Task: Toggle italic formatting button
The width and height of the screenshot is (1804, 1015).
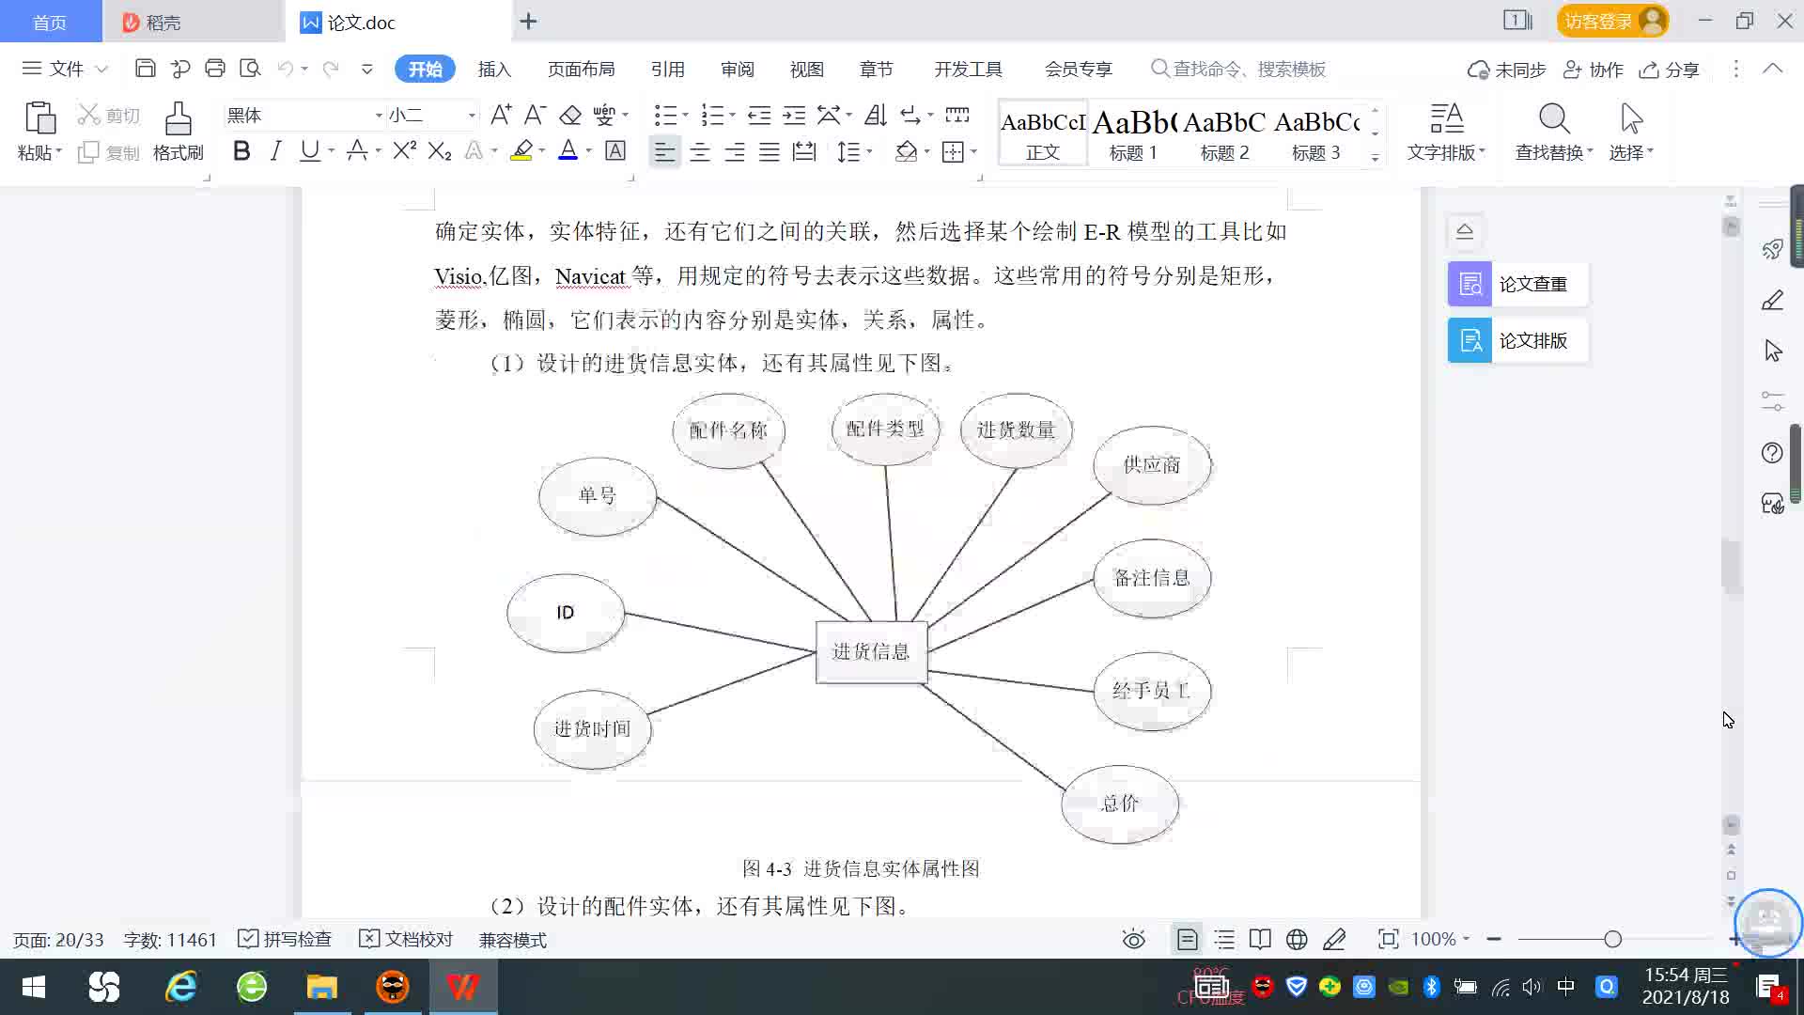Action: click(275, 151)
